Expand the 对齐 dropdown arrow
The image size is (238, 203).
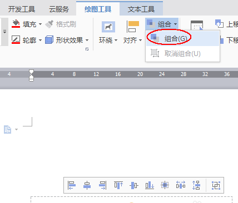click(141, 40)
